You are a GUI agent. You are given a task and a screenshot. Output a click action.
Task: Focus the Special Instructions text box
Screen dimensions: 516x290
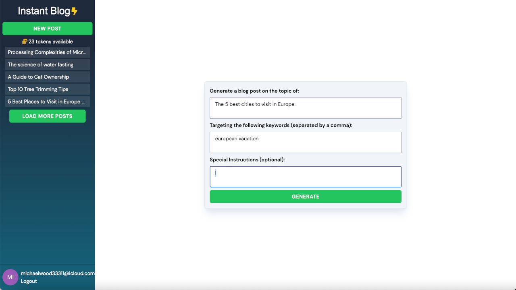(x=305, y=177)
